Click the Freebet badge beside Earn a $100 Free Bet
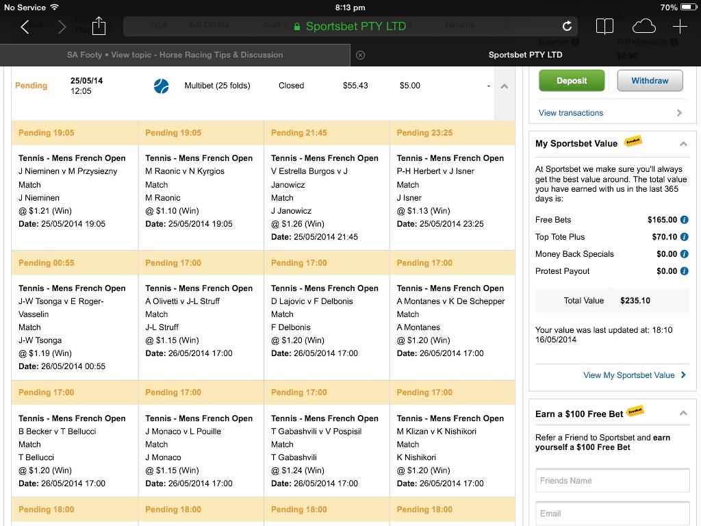701x526 pixels. (635, 411)
